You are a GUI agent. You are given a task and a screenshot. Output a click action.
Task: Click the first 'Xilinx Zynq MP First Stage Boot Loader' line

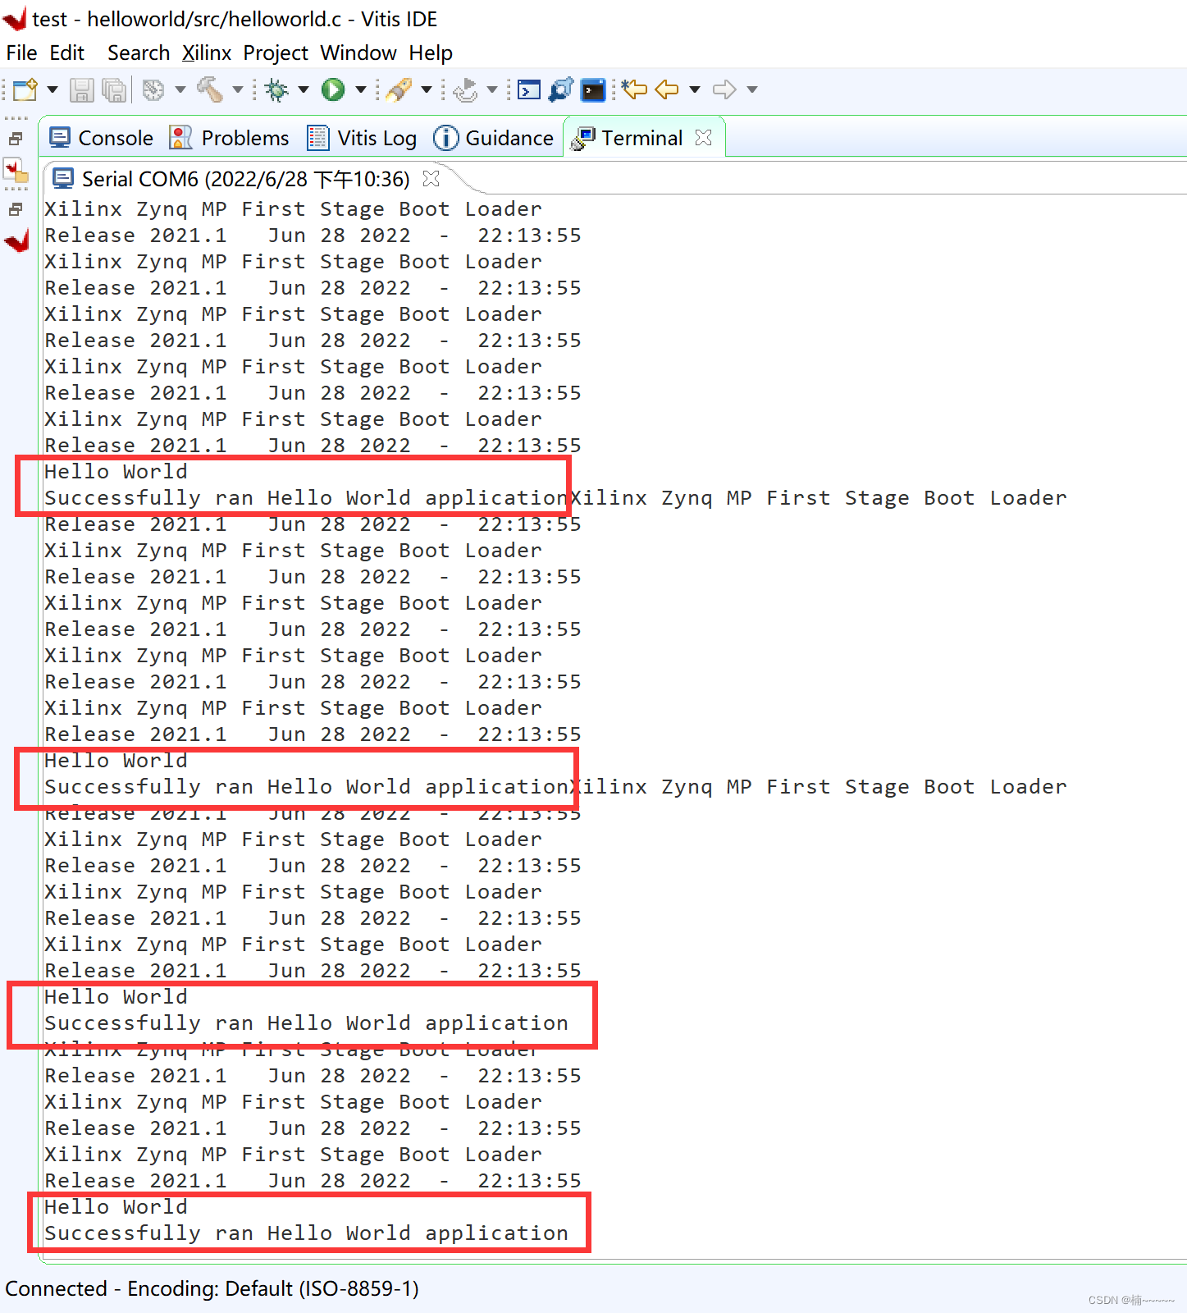tap(293, 208)
